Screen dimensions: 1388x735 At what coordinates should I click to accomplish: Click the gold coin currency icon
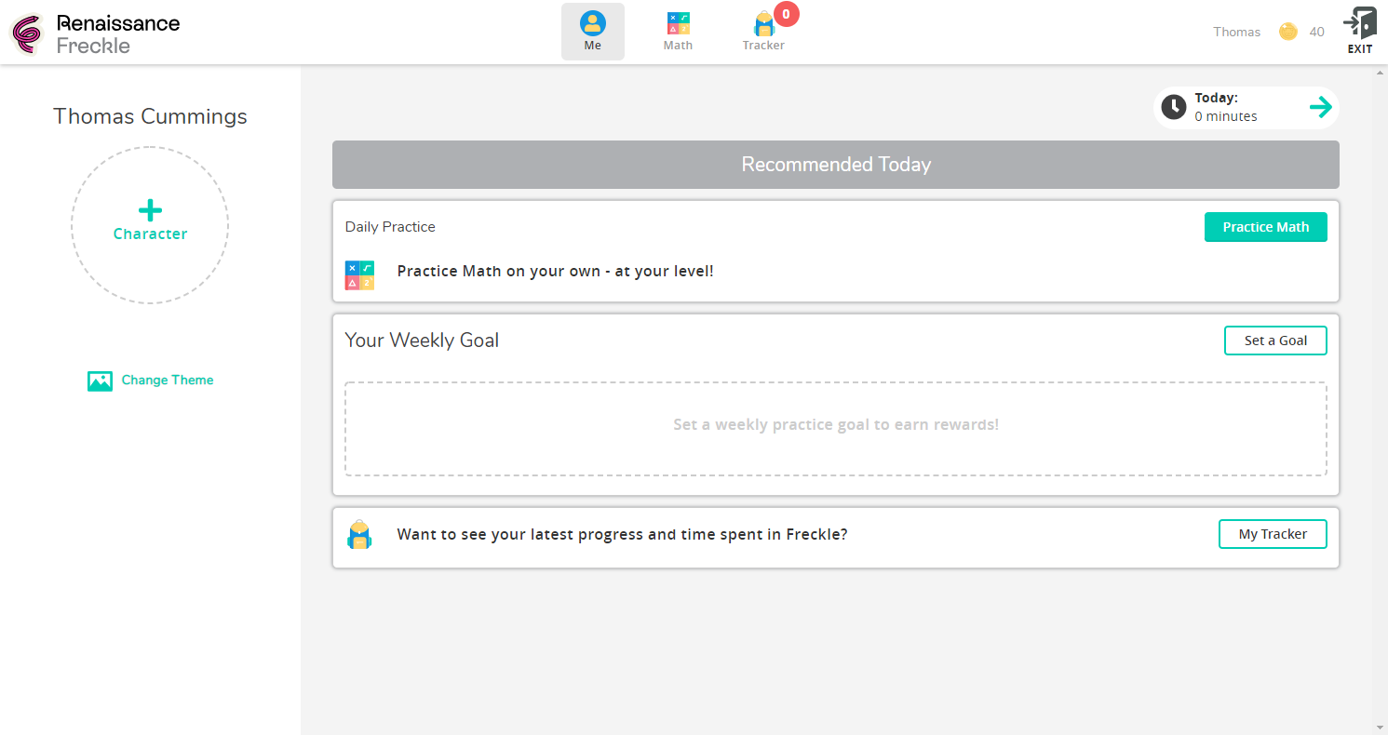pyautogui.click(x=1287, y=31)
